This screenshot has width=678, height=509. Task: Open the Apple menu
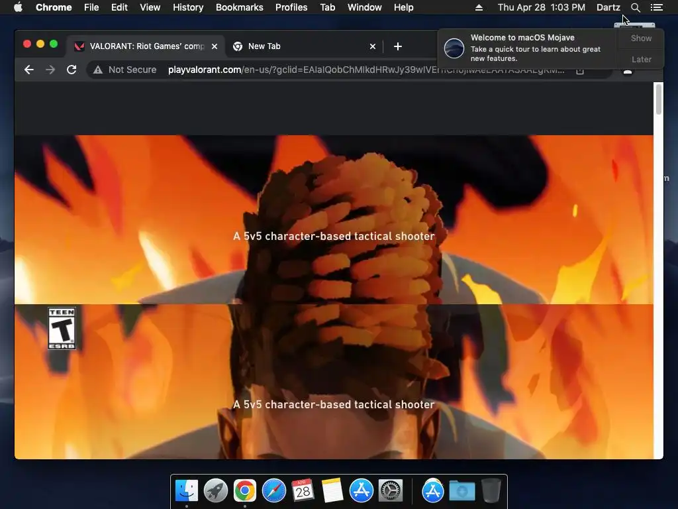[x=18, y=7]
